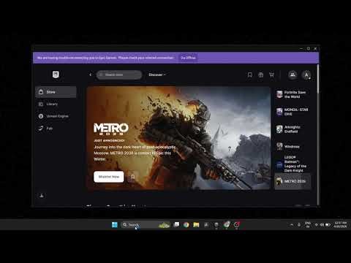The image size is (351, 263).
Task: Open the Windows Start menu
Action: tap(114, 225)
